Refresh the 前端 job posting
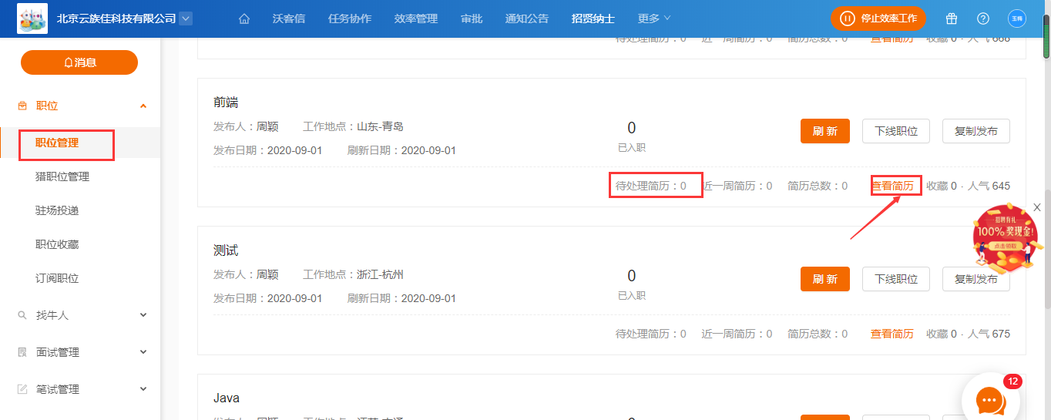The height and width of the screenshot is (420, 1051). click(825, 131)
